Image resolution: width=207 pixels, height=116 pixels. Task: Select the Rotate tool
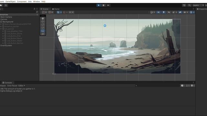[43, 24]
